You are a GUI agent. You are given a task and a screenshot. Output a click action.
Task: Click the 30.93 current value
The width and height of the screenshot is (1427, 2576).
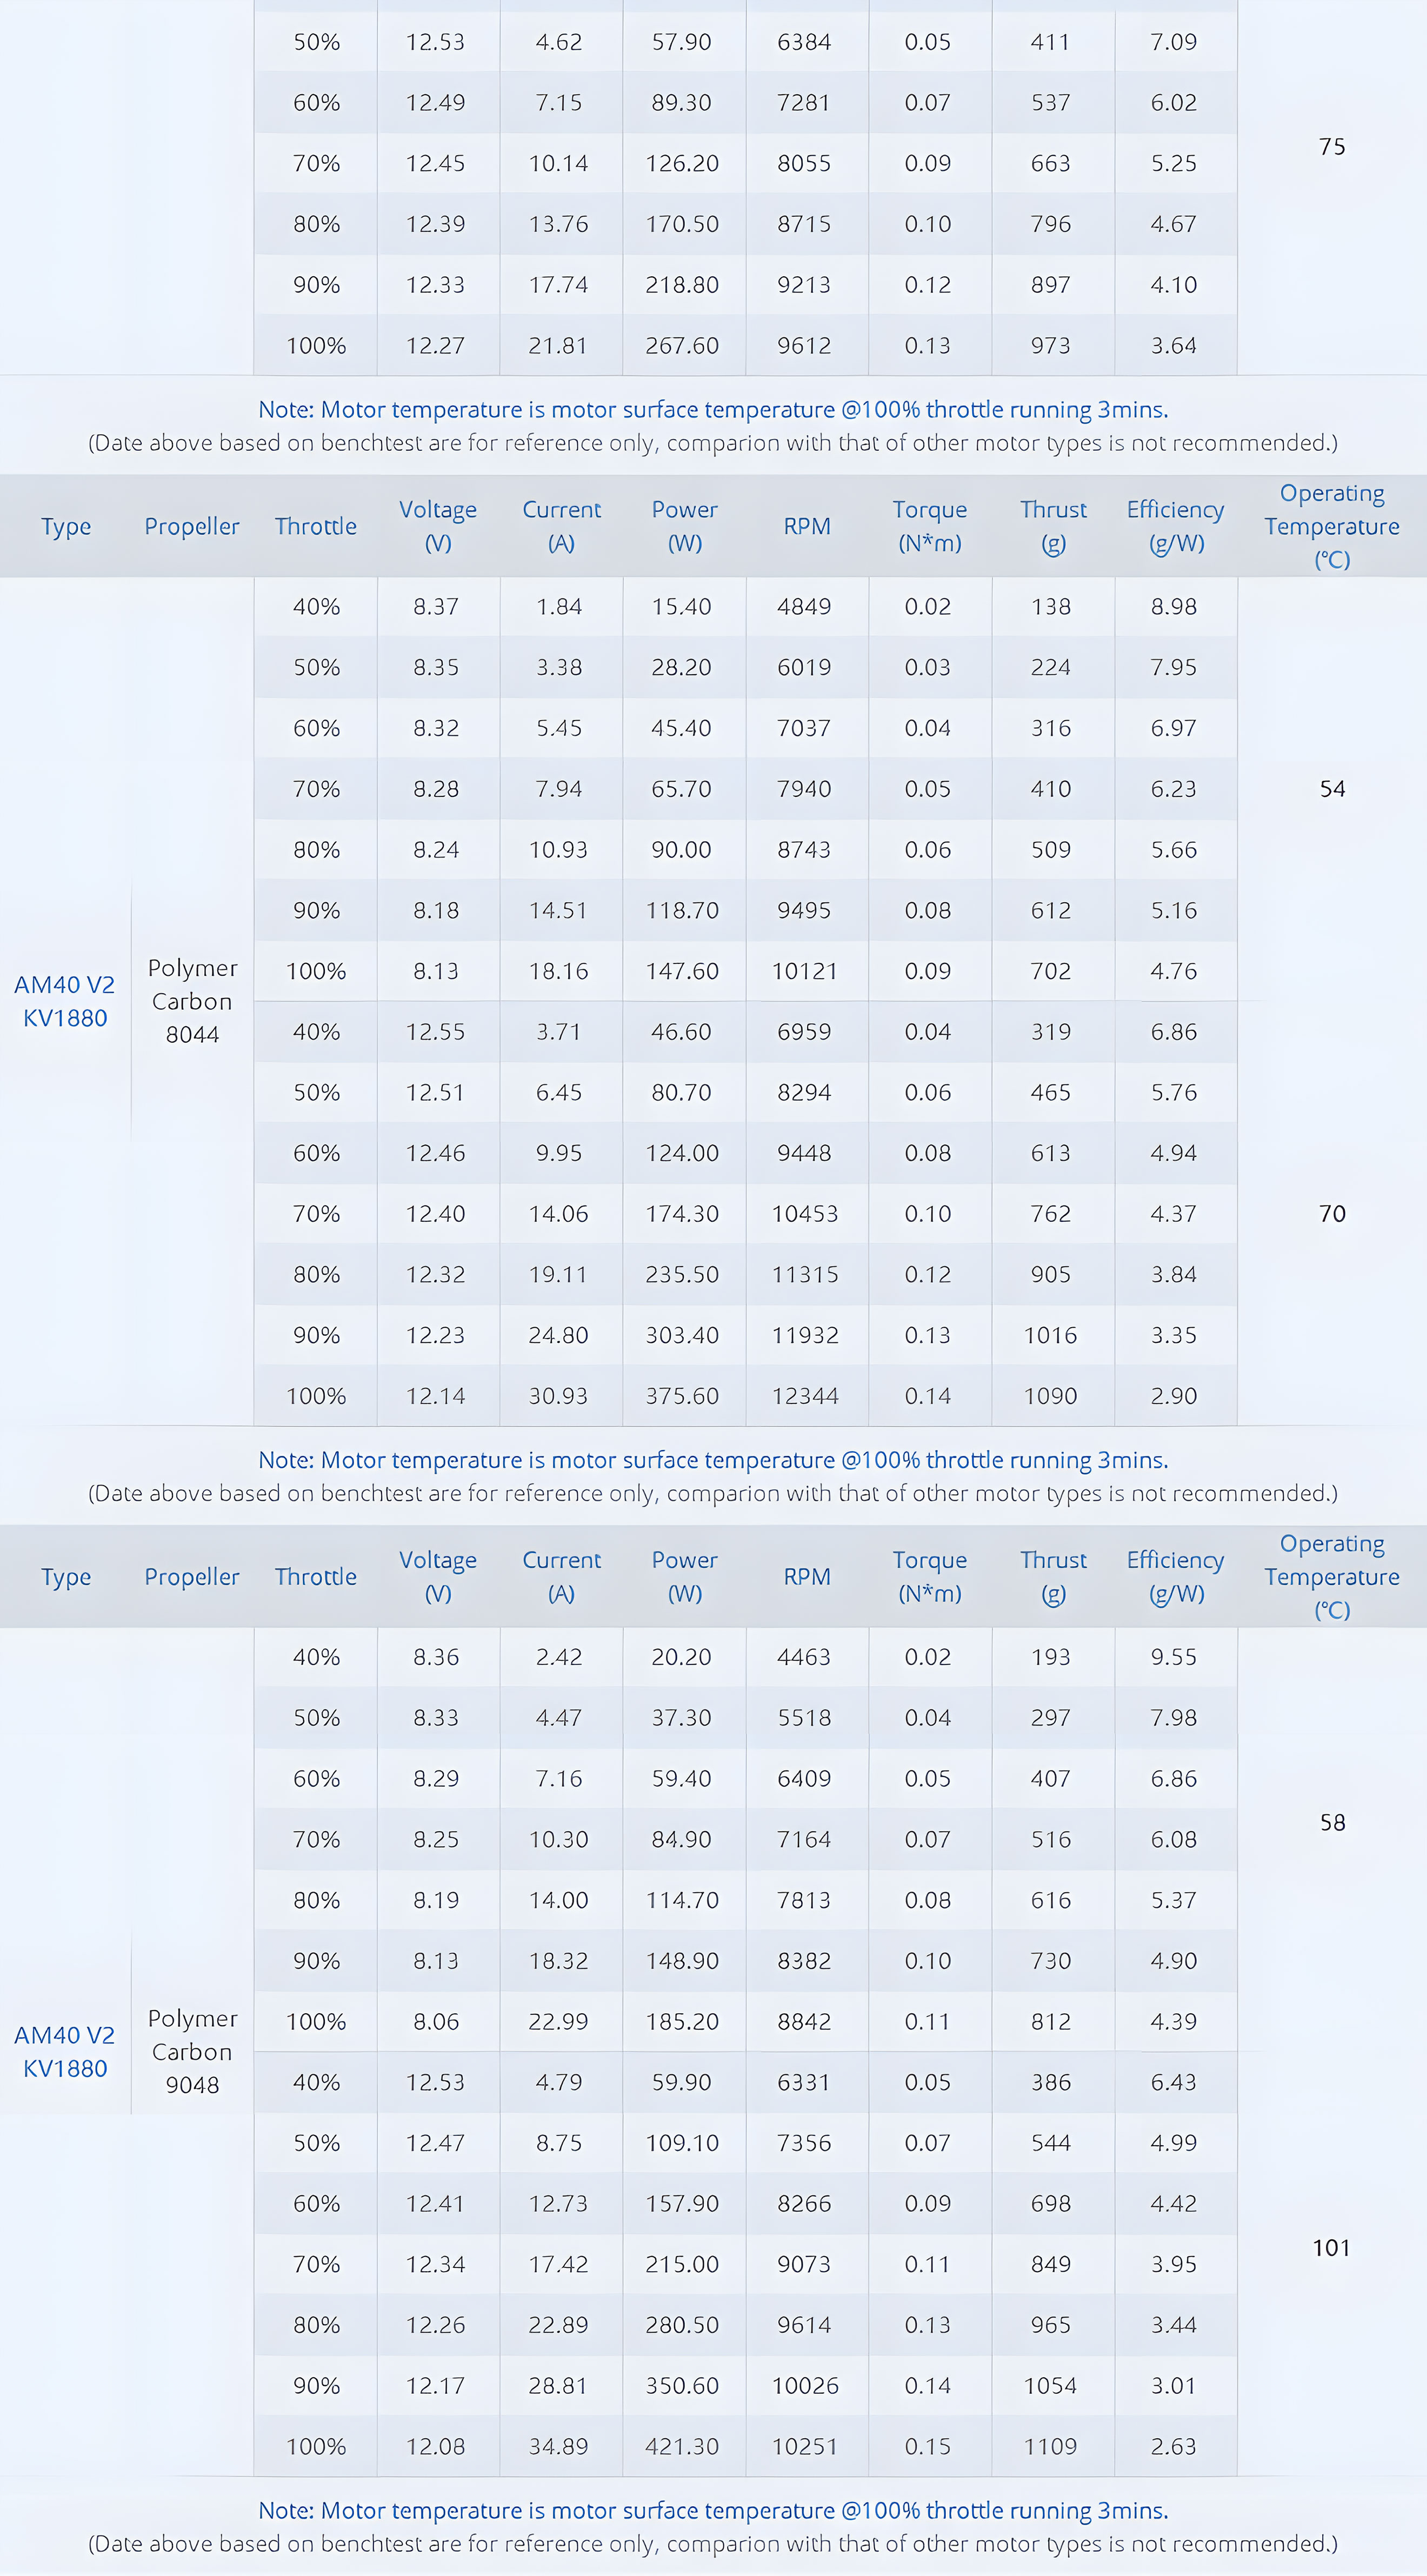(558, 1396)
